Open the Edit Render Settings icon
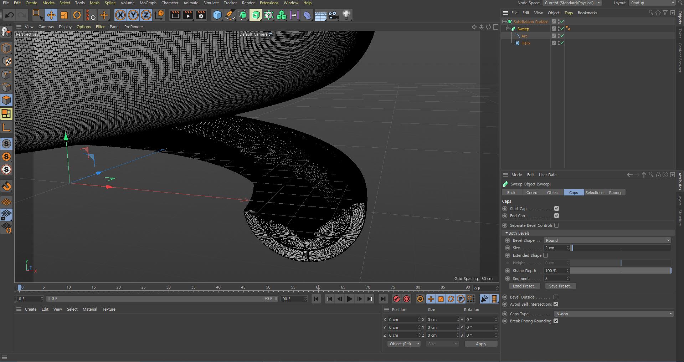This screenshot has height=362, width=684. pyautogui.click(x=201, y=15)
